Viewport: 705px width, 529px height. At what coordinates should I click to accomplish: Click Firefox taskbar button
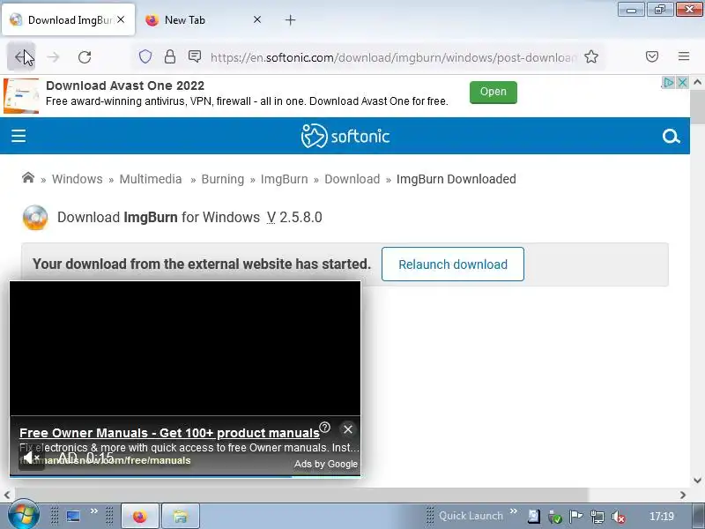140,516
